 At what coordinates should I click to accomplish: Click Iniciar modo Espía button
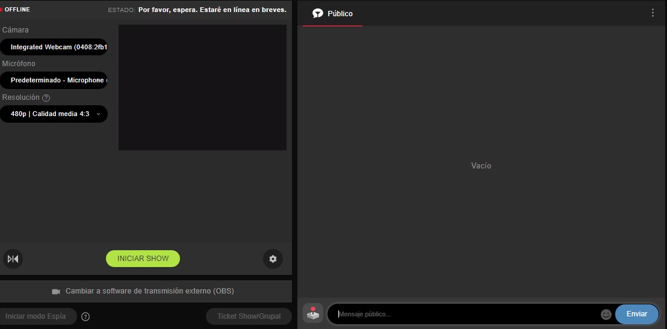click(37, 316)
